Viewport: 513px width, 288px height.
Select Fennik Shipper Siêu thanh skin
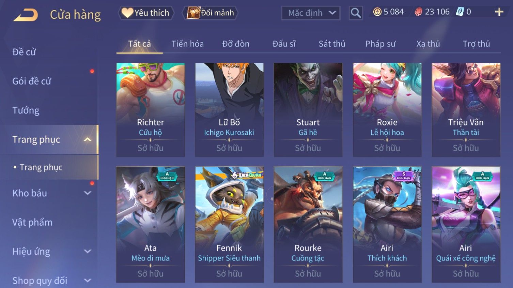click(229, 224)
